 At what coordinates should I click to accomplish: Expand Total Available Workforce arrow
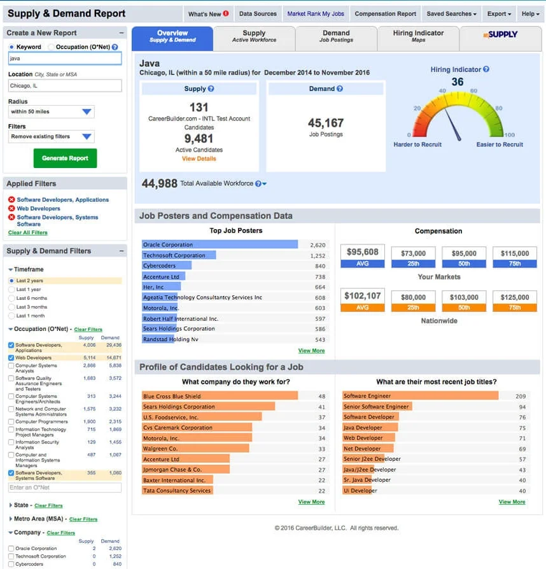point(265,184)
